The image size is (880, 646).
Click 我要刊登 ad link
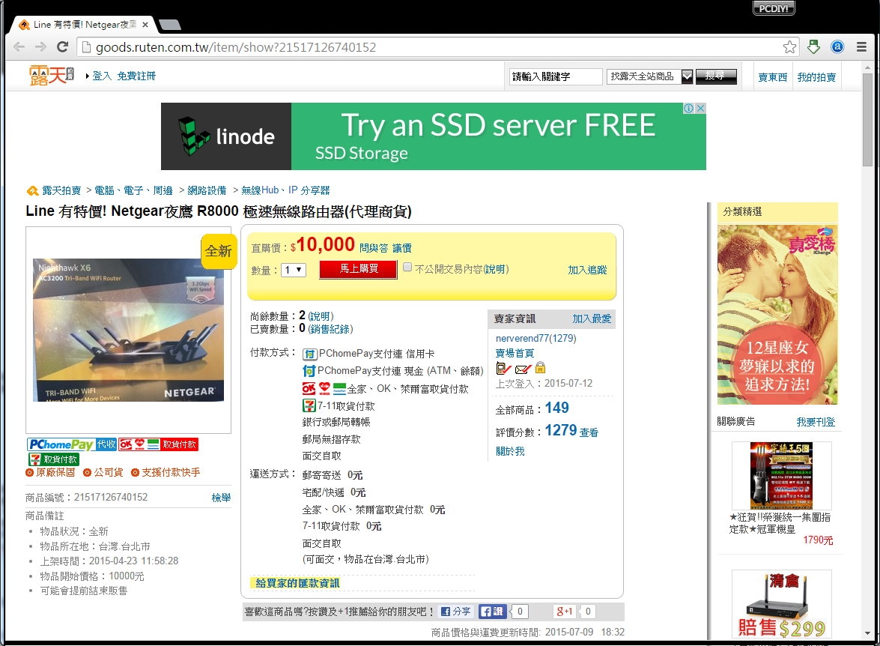click(816, 422)
